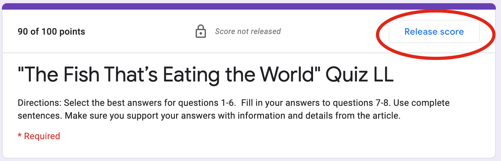Click the Release score button
The width and height of the screenshot is (501, 161).
click(434, 32)
